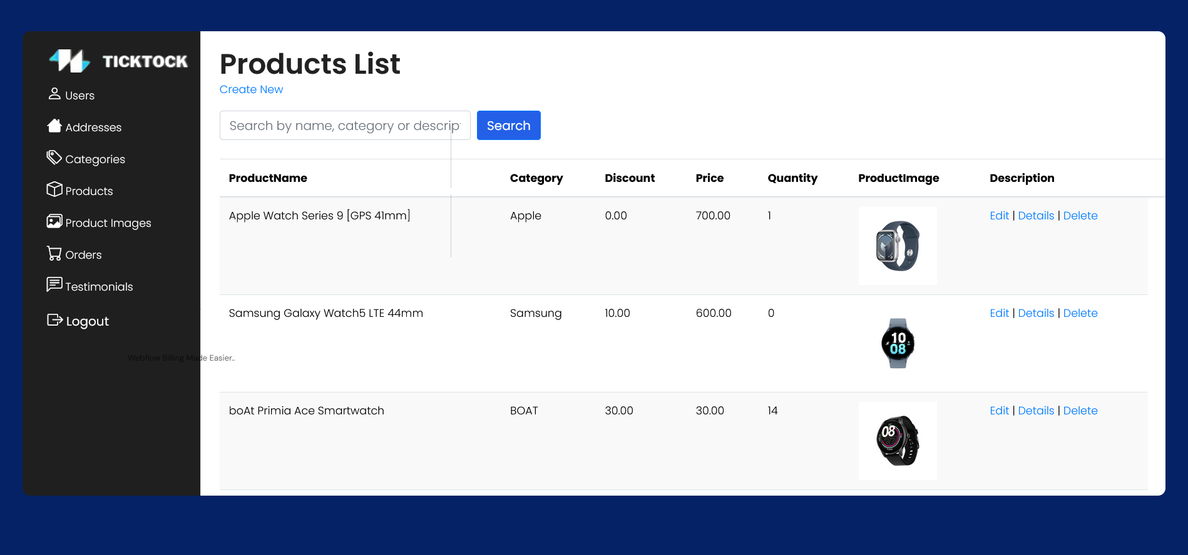Click the 'Samsung Galaxy Watch5 LTE 44mm' cell

(326, 313)
